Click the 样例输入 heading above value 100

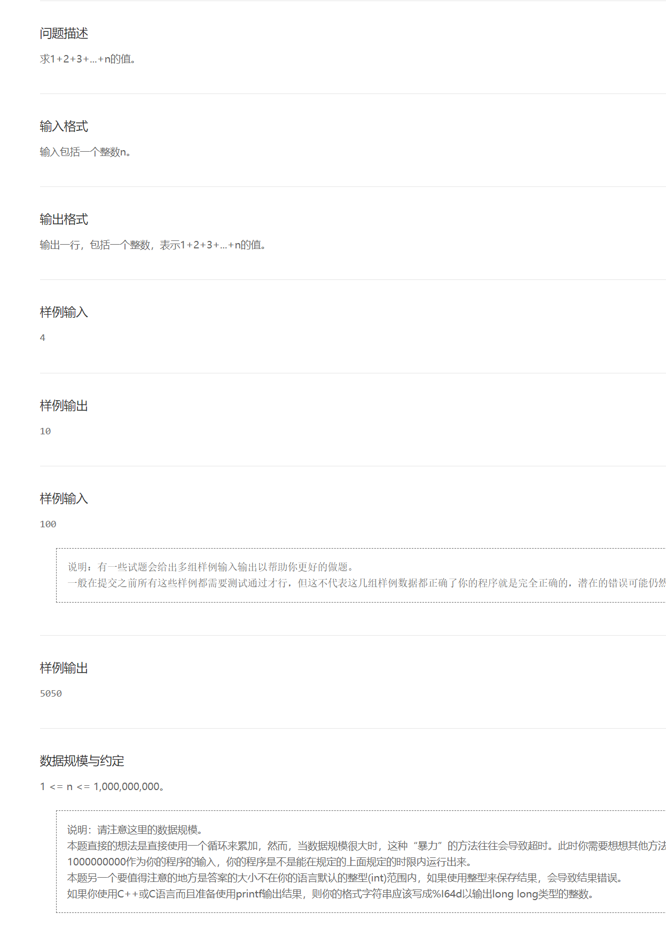[x=64, y=499]
